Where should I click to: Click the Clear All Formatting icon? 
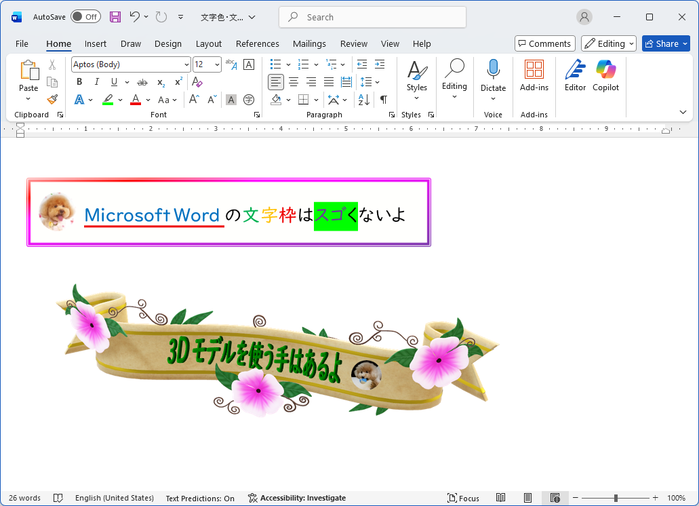pyautogui.click(x=197, y=82)
